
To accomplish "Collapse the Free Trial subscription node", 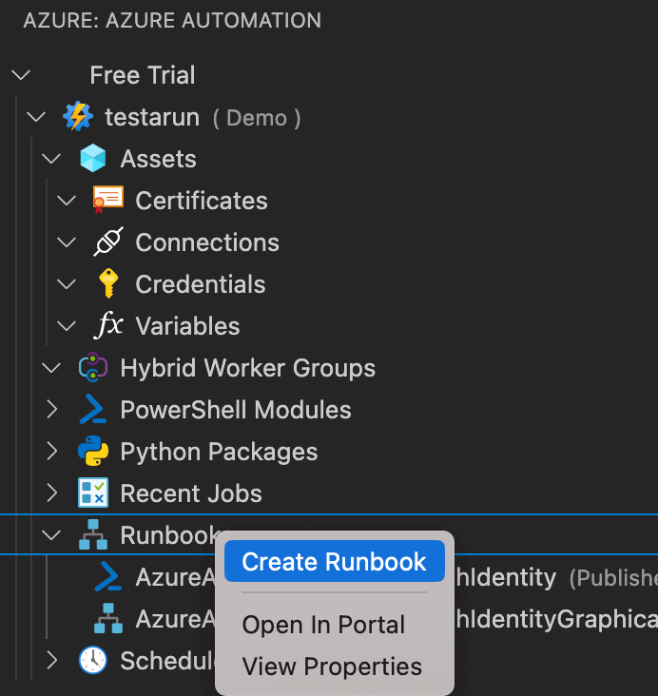I will pos(21,75).
